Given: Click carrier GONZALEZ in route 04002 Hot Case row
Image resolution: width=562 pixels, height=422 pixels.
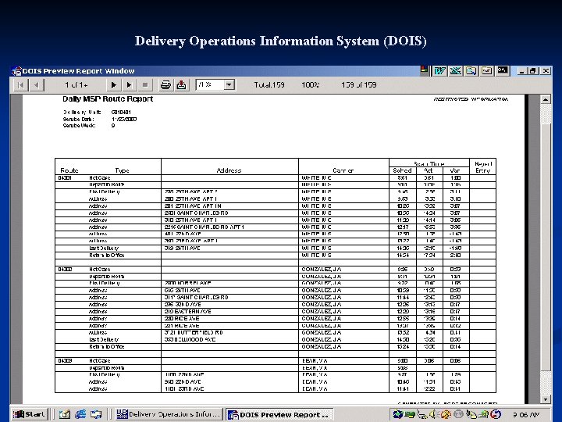Looking at the screenshot, I should (322, 270).
